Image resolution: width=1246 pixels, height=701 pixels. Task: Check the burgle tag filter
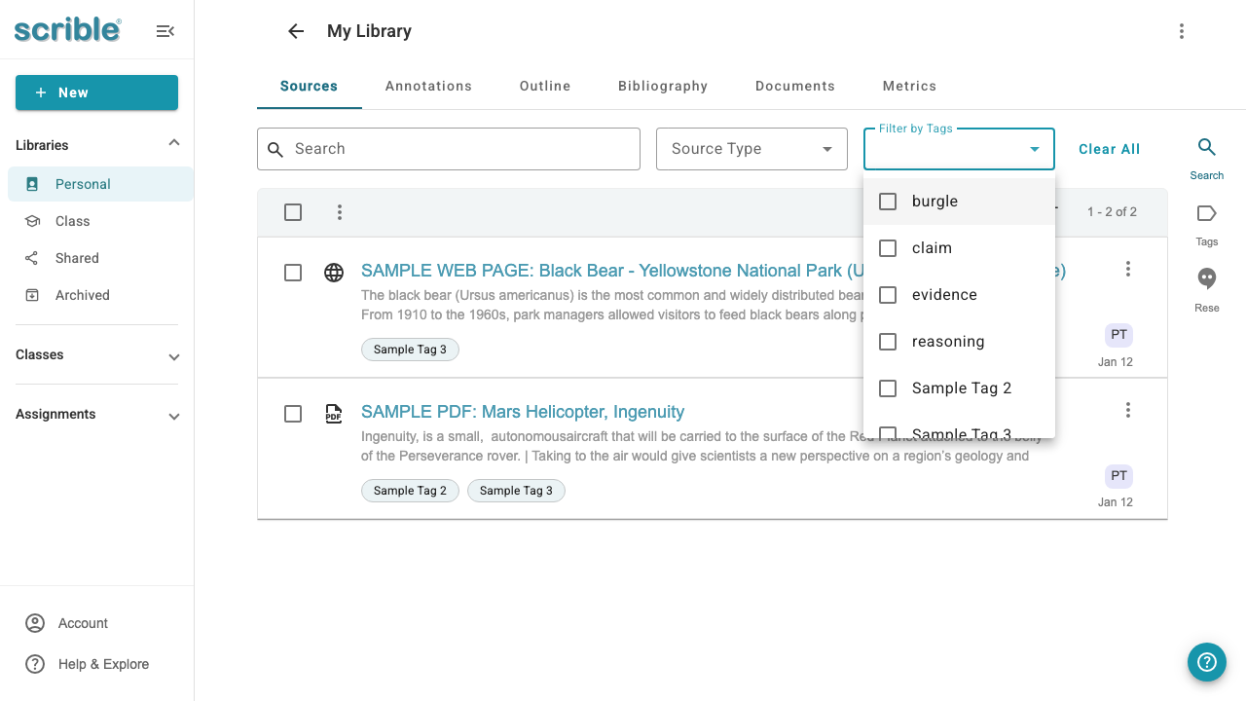[x=888, y=202]
